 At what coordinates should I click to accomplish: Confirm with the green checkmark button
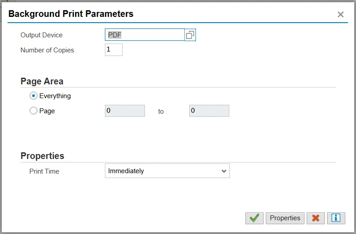(254, 218)
